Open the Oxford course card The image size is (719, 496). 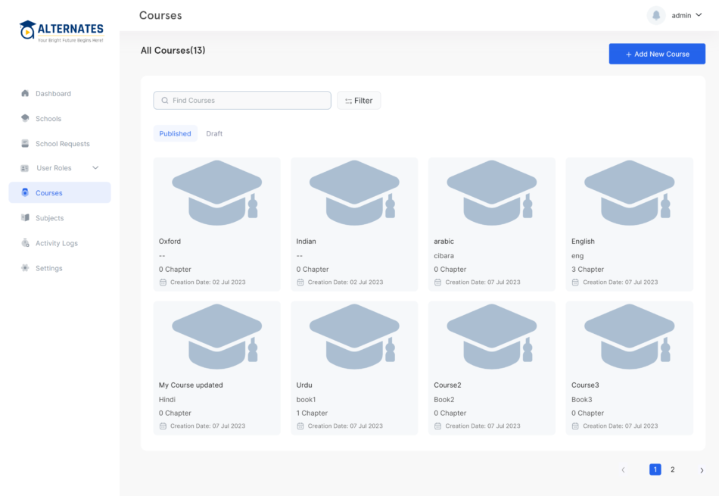coord(216,224)
